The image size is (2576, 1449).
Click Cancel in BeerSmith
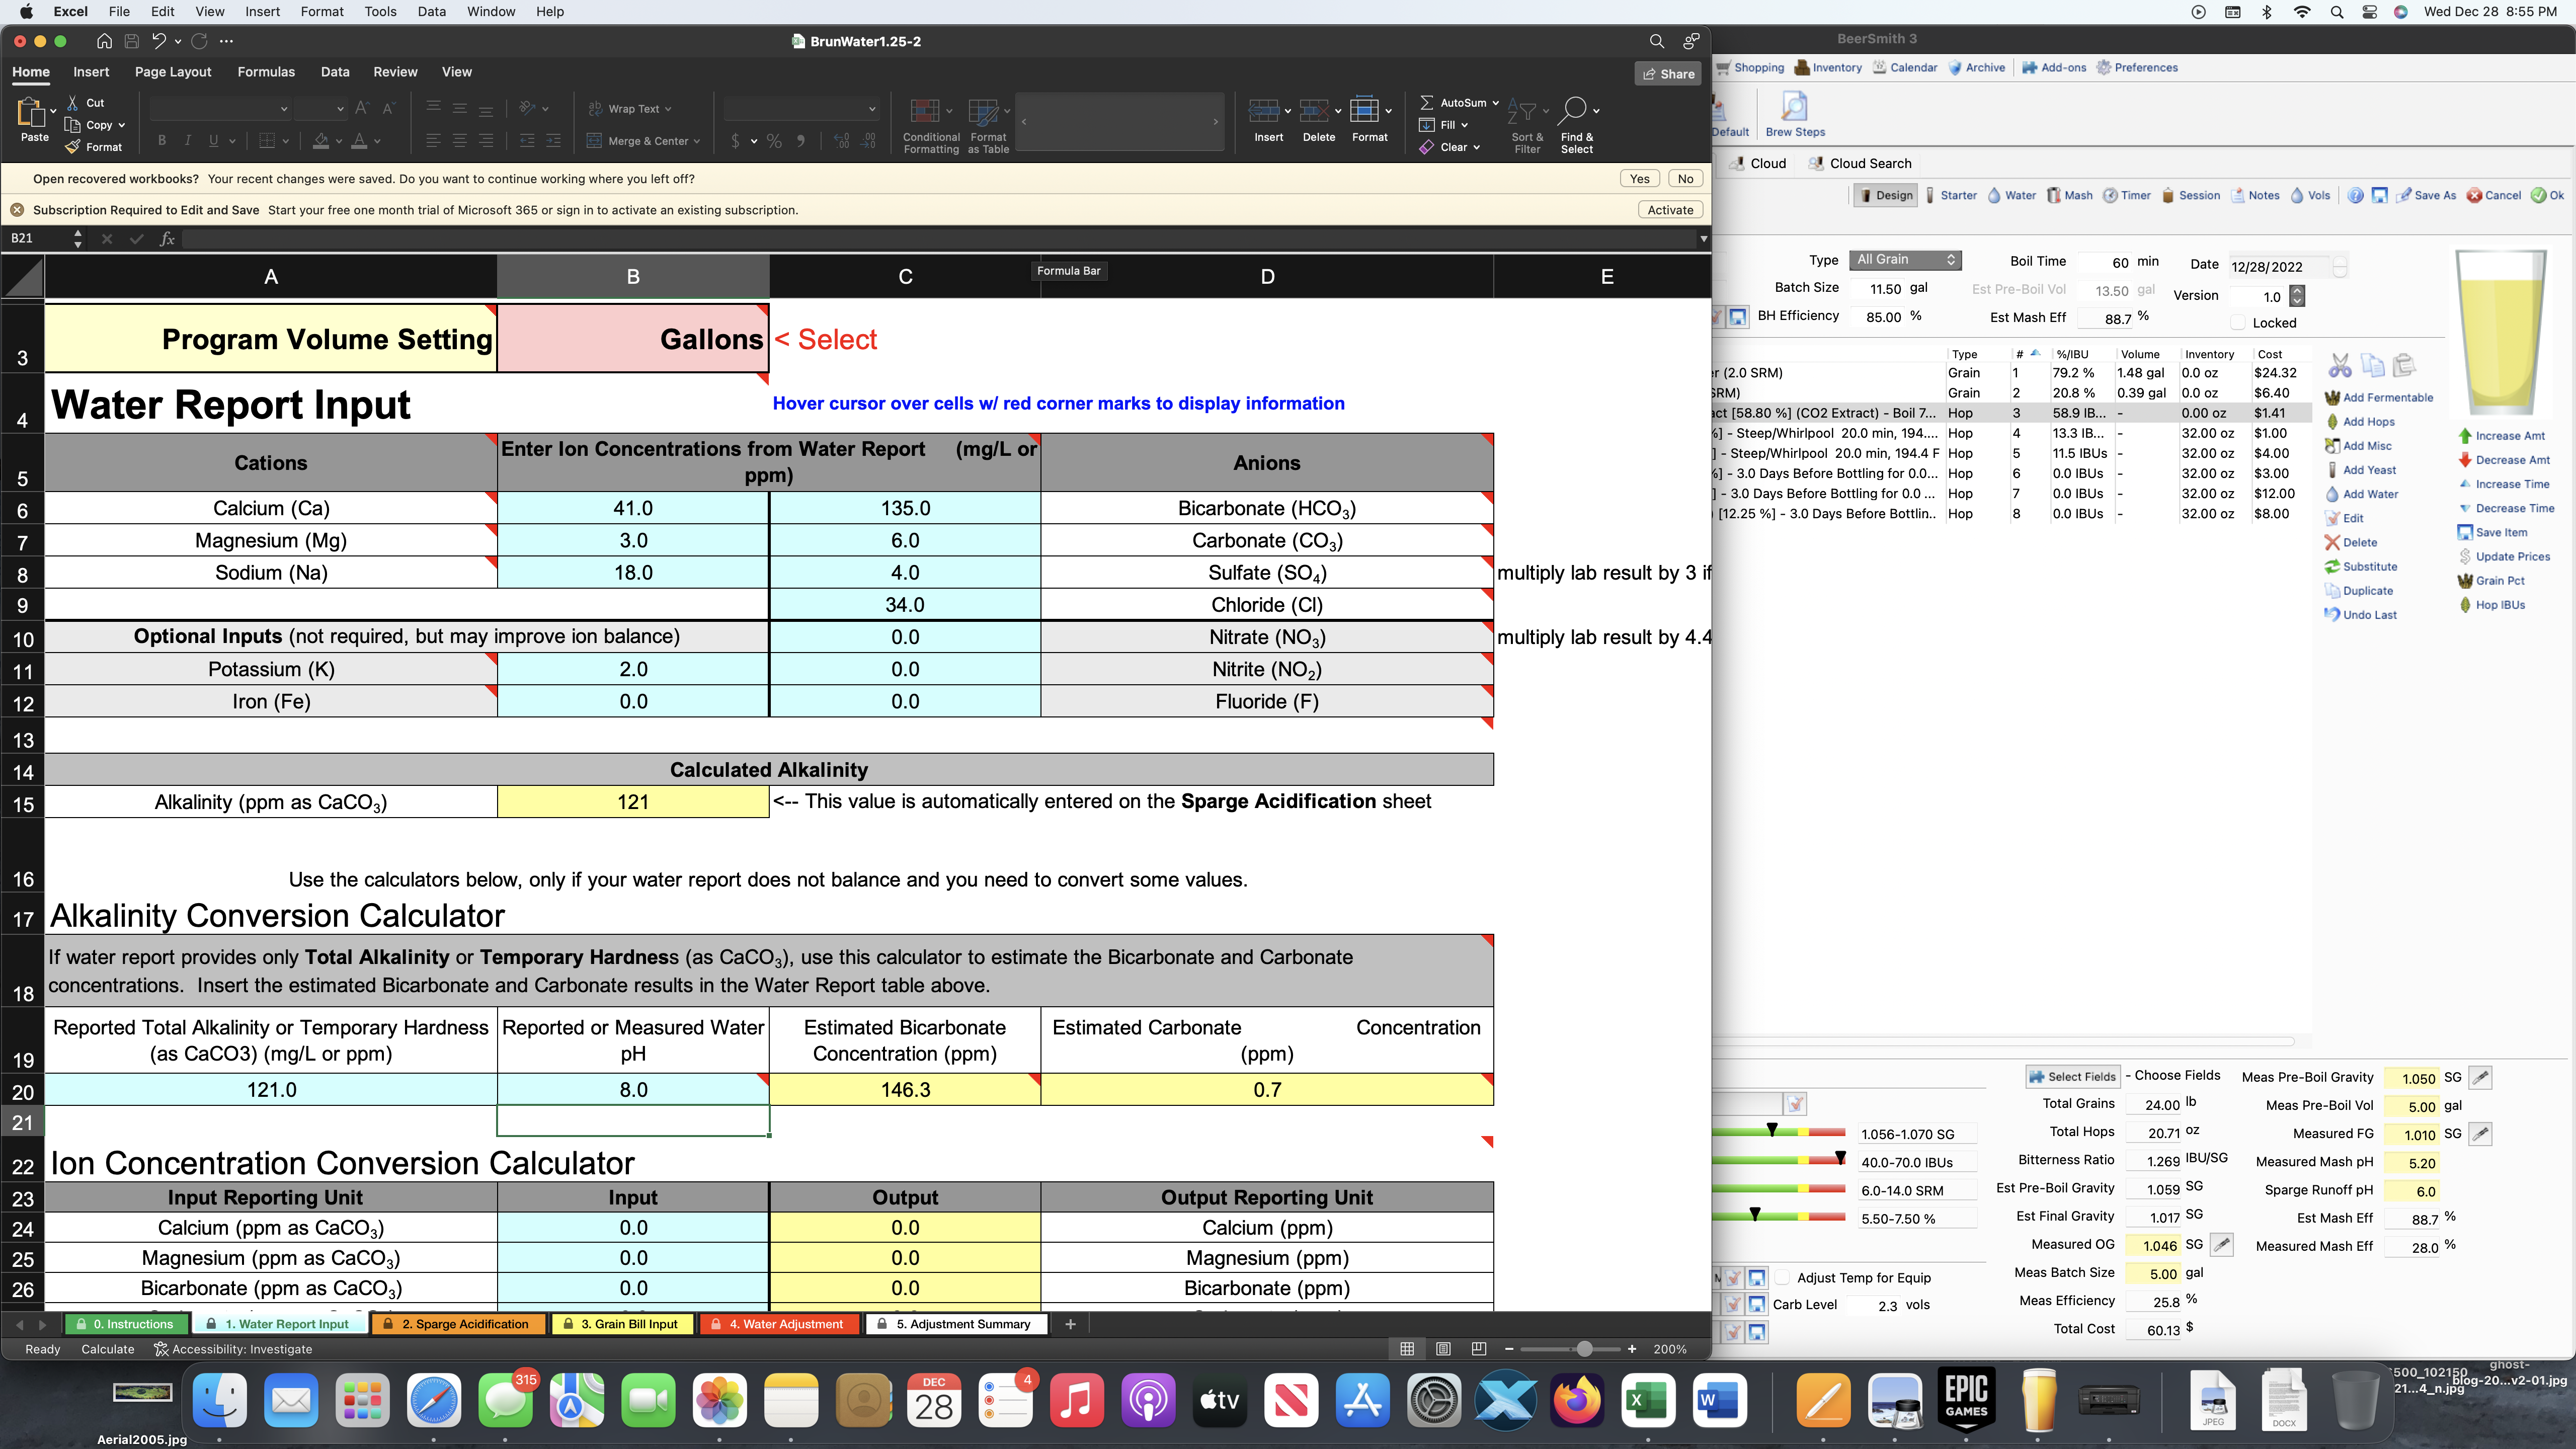[x=2493, y=195]
